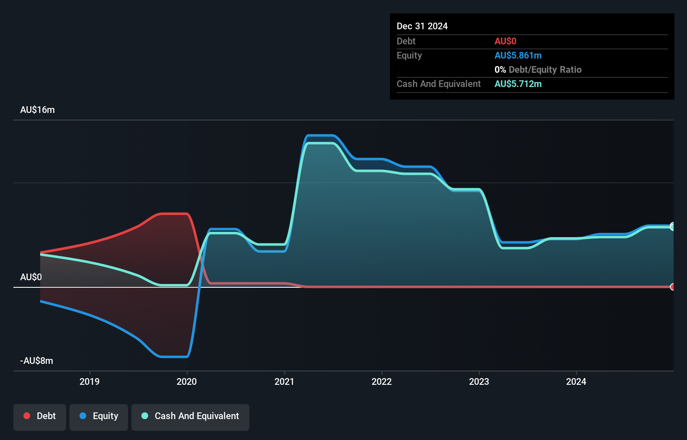687x440 pixels.
Task: Select the 2021 axis label
Action: click(285, 381)
